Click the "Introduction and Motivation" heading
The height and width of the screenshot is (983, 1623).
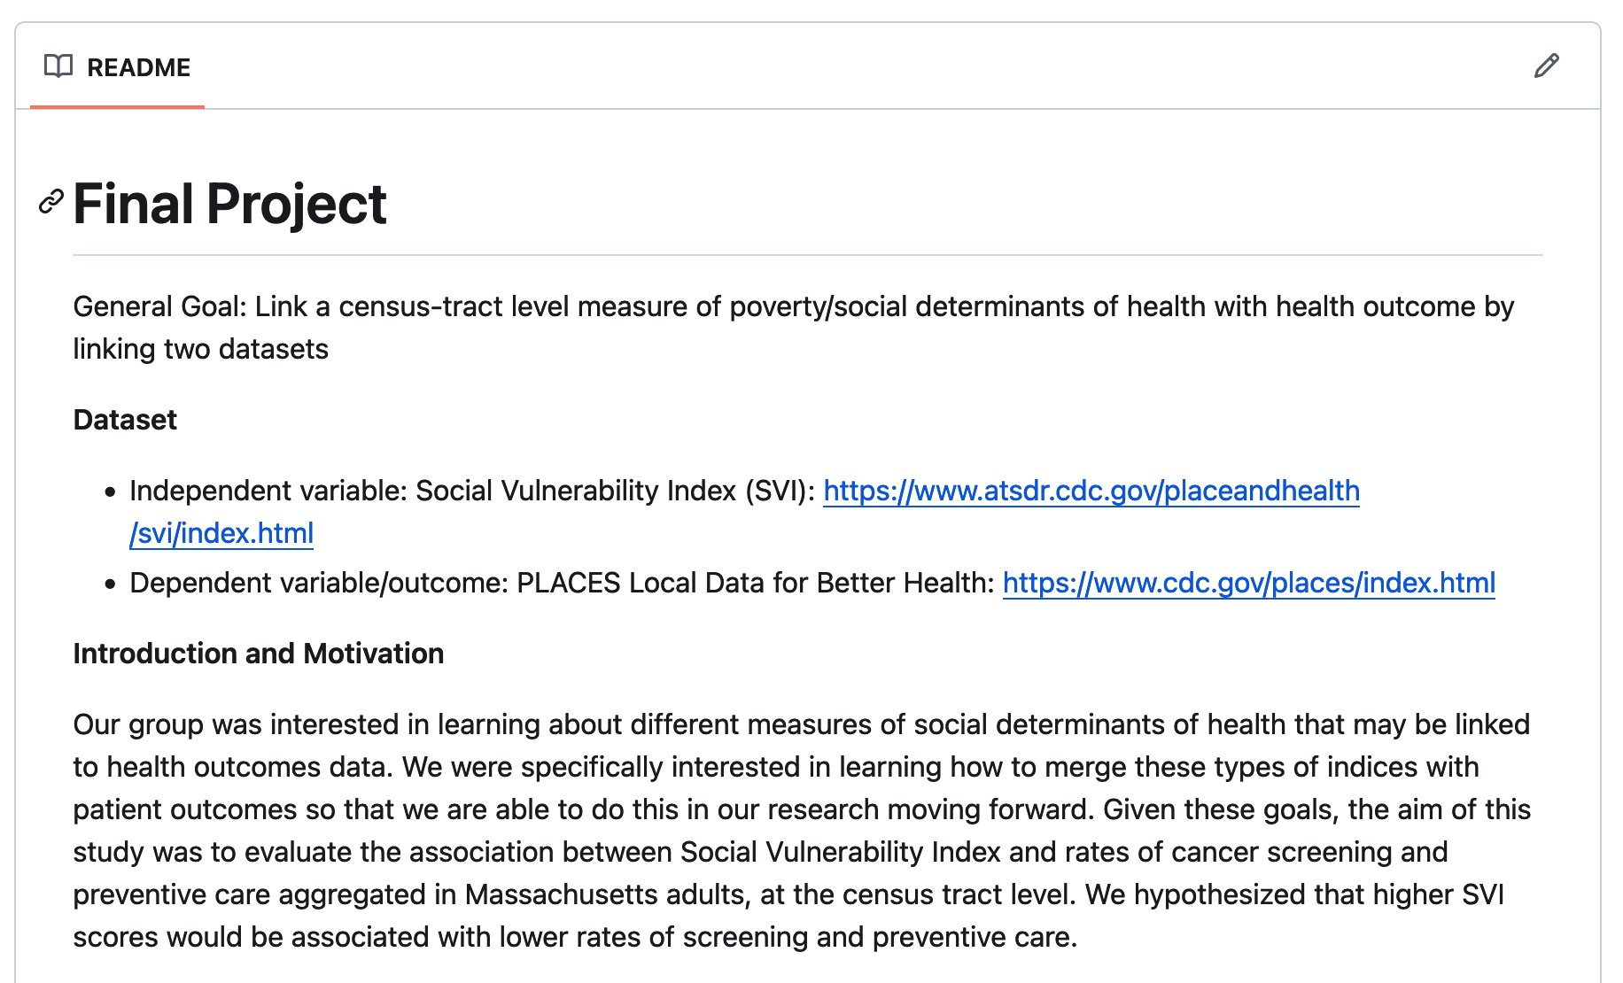pos(258,654)
